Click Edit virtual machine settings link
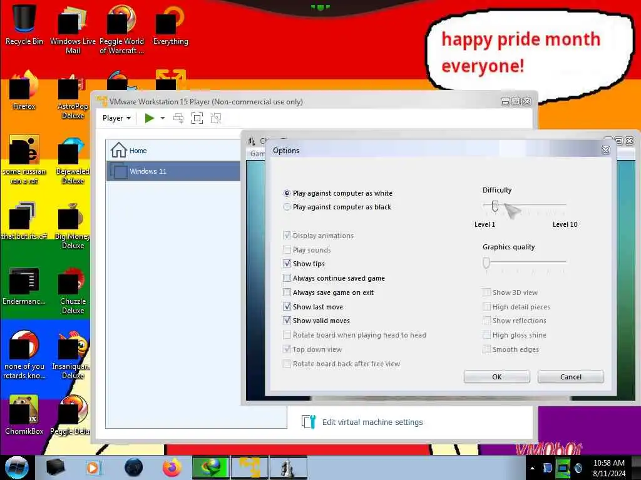Image resolution: width=641 pixels, height=480 pixels. [372, 422]
